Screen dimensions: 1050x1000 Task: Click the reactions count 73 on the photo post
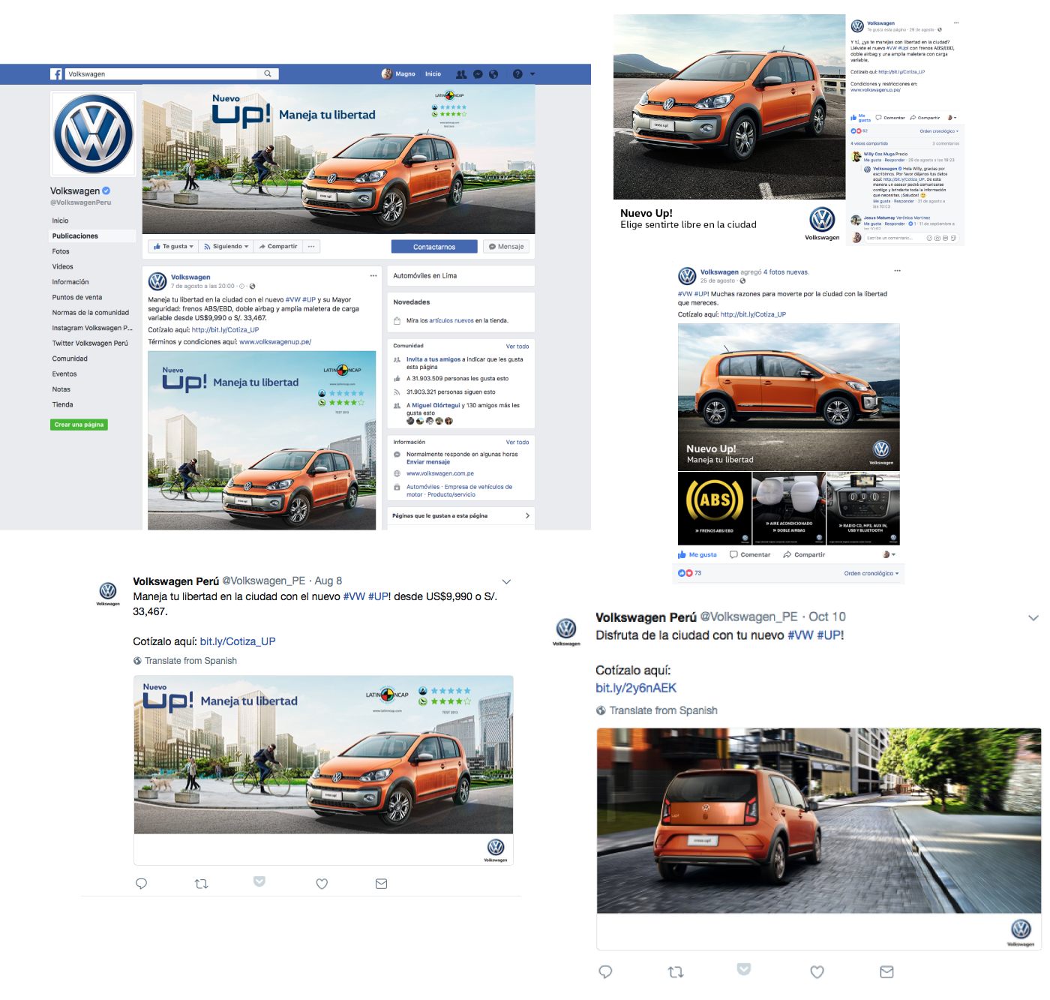697,573
